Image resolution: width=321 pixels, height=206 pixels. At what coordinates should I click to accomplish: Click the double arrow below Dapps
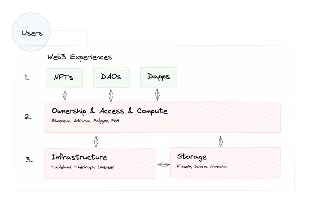click(x=157, y=95)
